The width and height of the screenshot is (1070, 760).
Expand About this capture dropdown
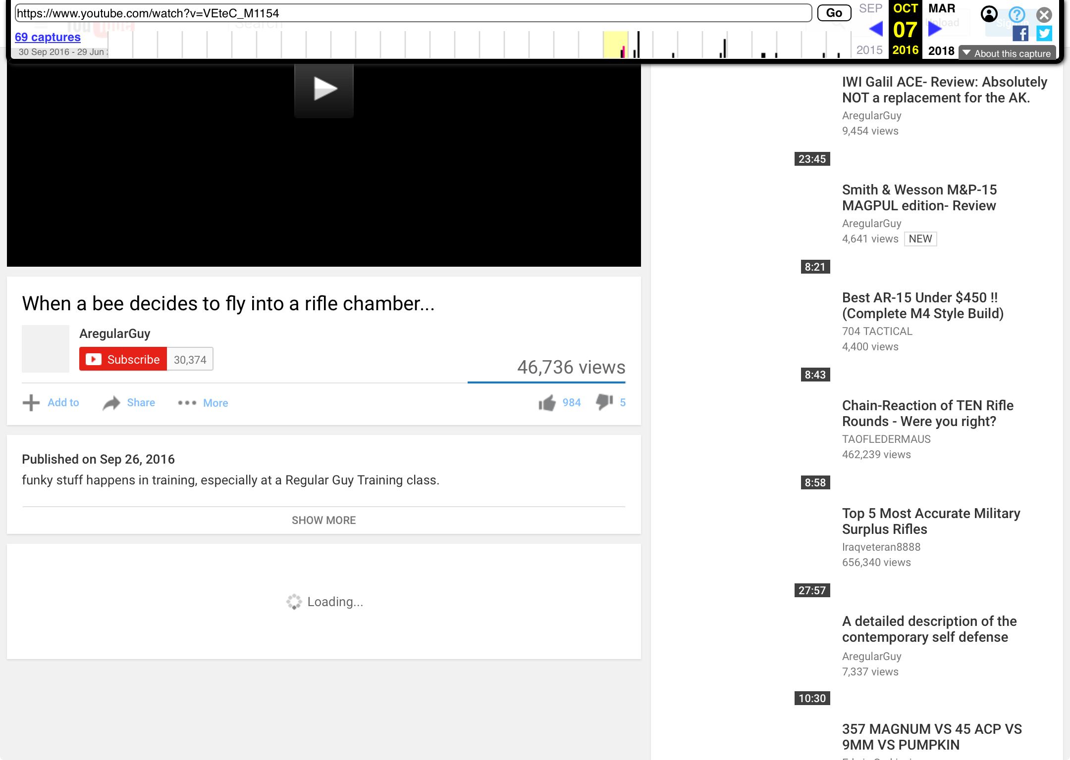tap(1007, 53)
